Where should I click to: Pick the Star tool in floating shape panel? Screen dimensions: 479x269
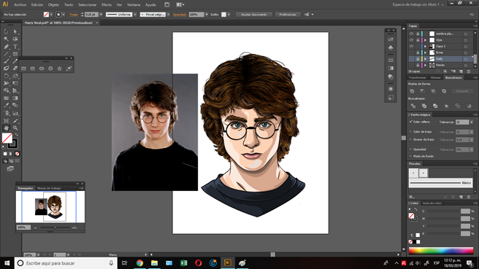60,69
